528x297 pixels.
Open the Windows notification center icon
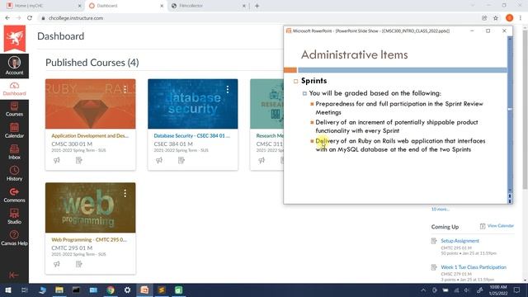(516, 290)
